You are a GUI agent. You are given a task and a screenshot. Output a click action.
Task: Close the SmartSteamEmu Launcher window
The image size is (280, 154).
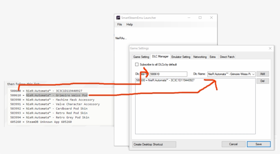(211, 18)
